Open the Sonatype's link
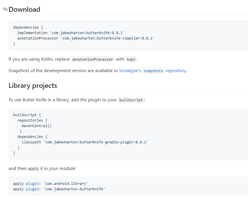248x200 pixels. click(x=130, y=71)
